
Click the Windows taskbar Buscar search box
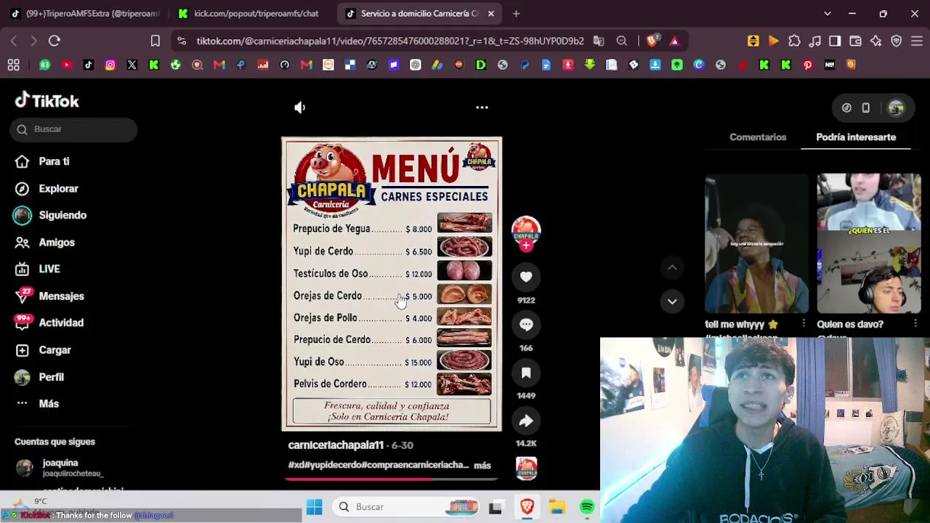(408, 507)
